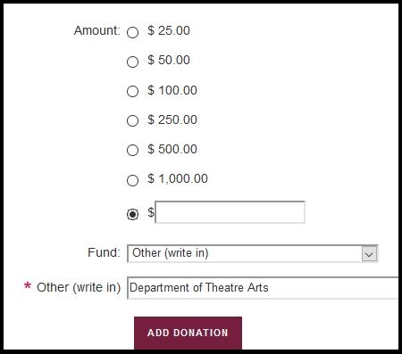Select the $1,000.00 radio button
402x354 pixels.
pyautogui.click(x=132, y=180)
